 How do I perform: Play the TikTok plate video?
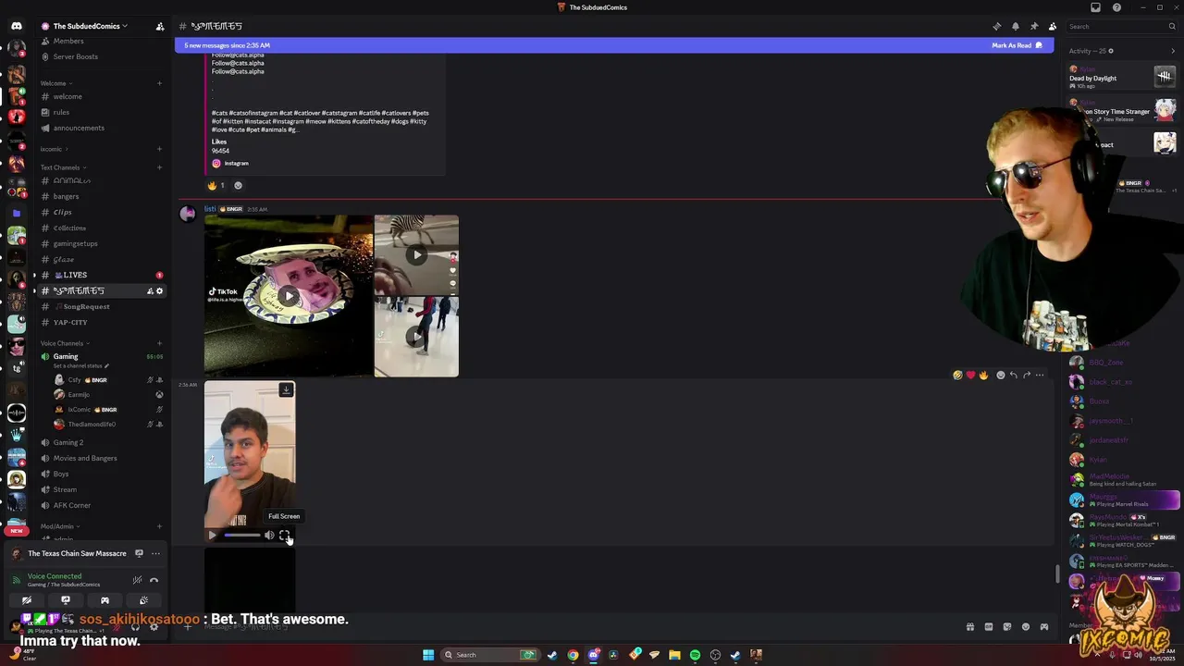click(289, 296)
